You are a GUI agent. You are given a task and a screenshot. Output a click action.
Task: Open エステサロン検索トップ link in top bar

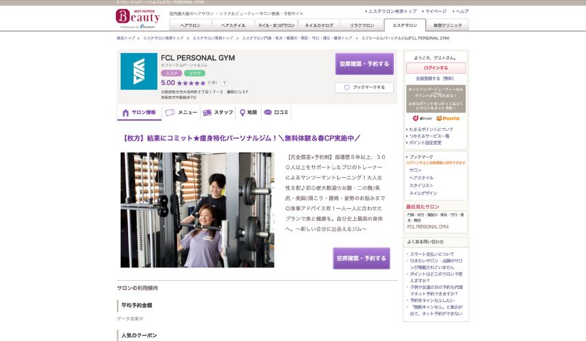pos(392,11)
